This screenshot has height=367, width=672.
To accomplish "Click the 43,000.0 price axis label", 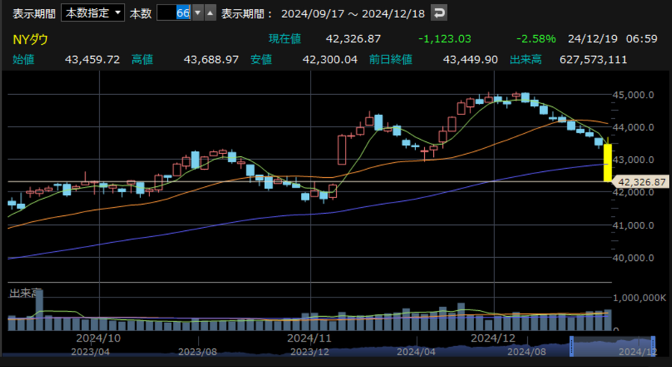I will [x=633, y=160].
